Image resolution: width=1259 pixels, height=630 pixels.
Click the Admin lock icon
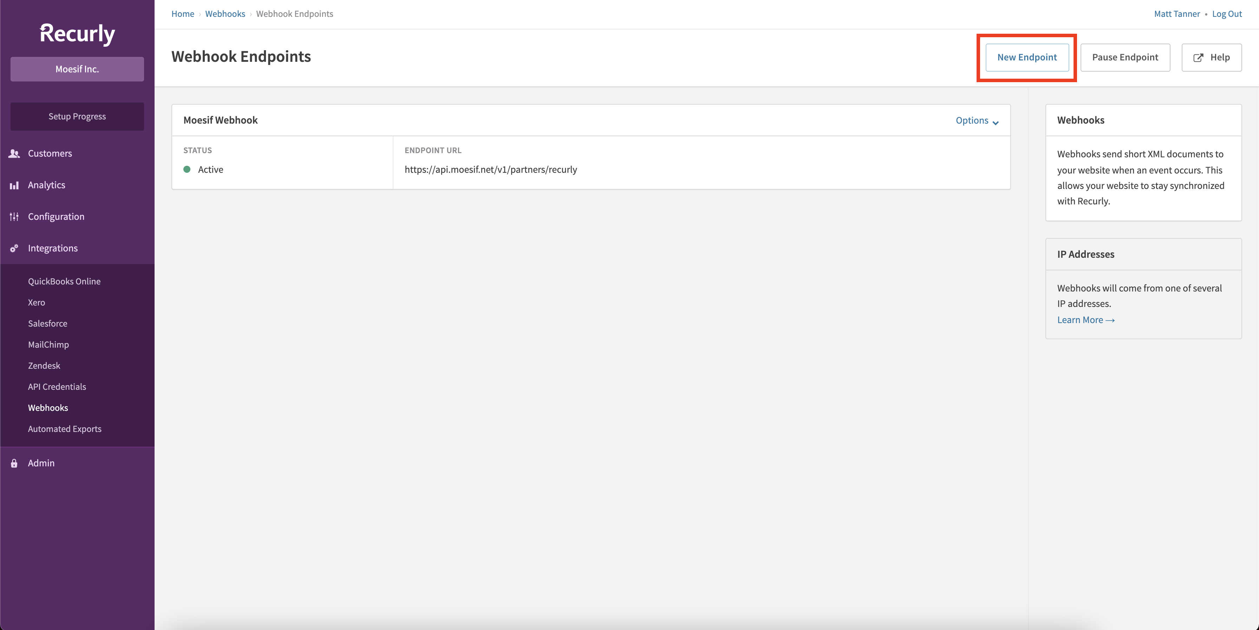click(x=14, y=463)
